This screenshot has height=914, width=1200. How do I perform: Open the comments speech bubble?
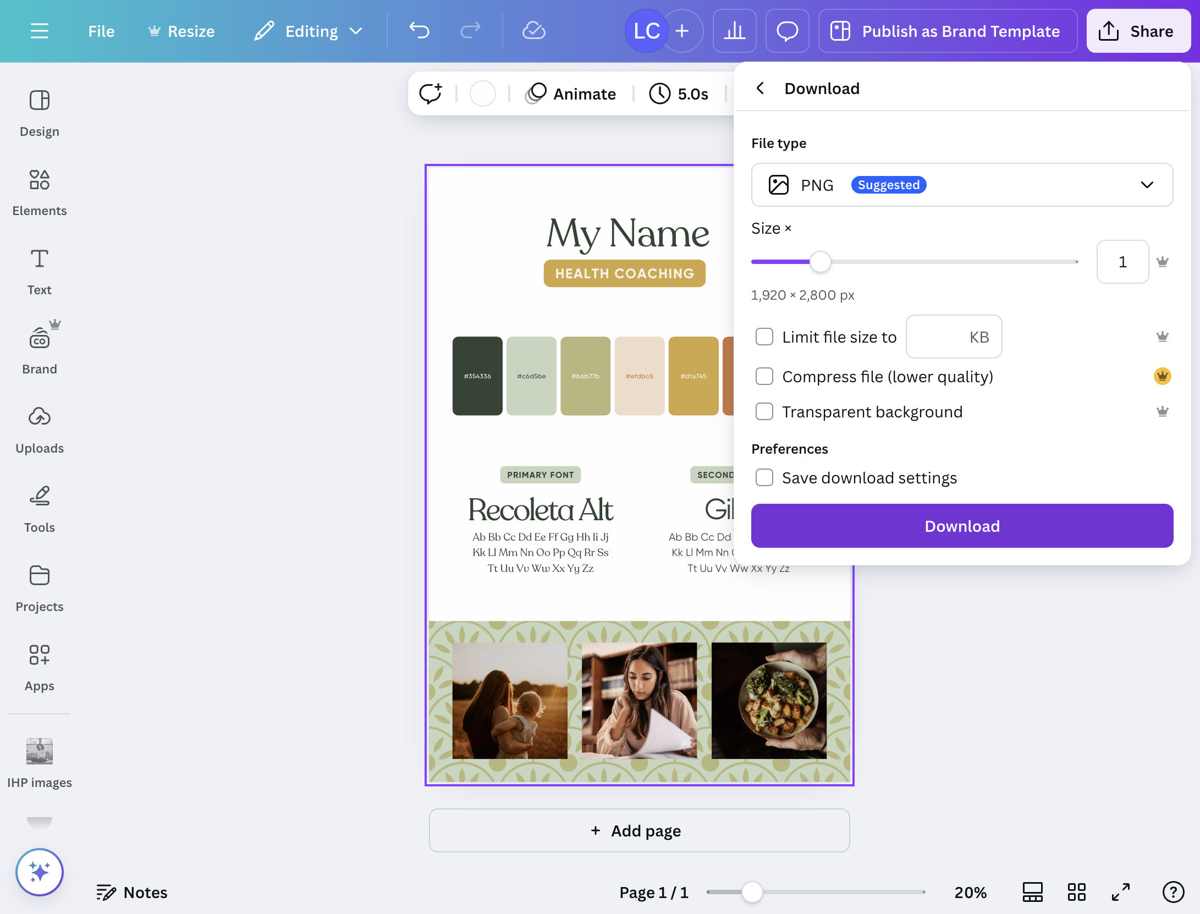787,31
